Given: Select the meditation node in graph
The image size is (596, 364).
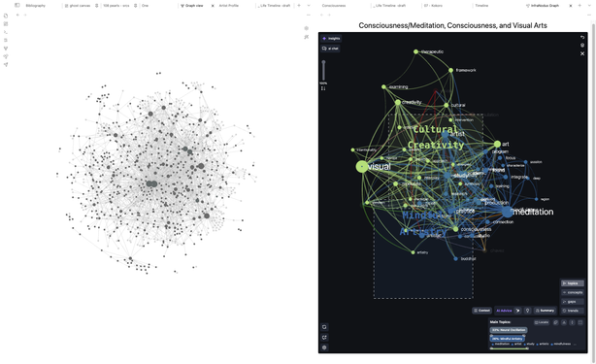Looking at the screenshot, I should click(x=507, y=212).
